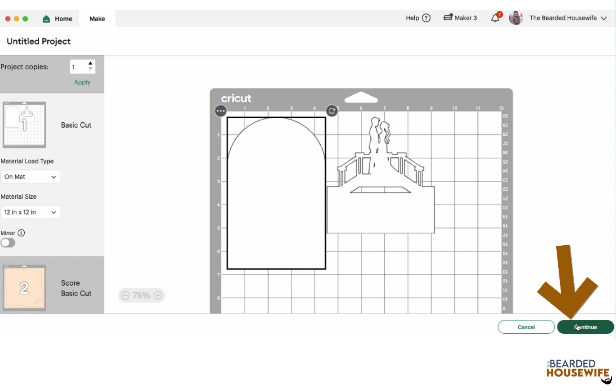Click the user profile avatar
616x391 pixels.
(516, 18)
